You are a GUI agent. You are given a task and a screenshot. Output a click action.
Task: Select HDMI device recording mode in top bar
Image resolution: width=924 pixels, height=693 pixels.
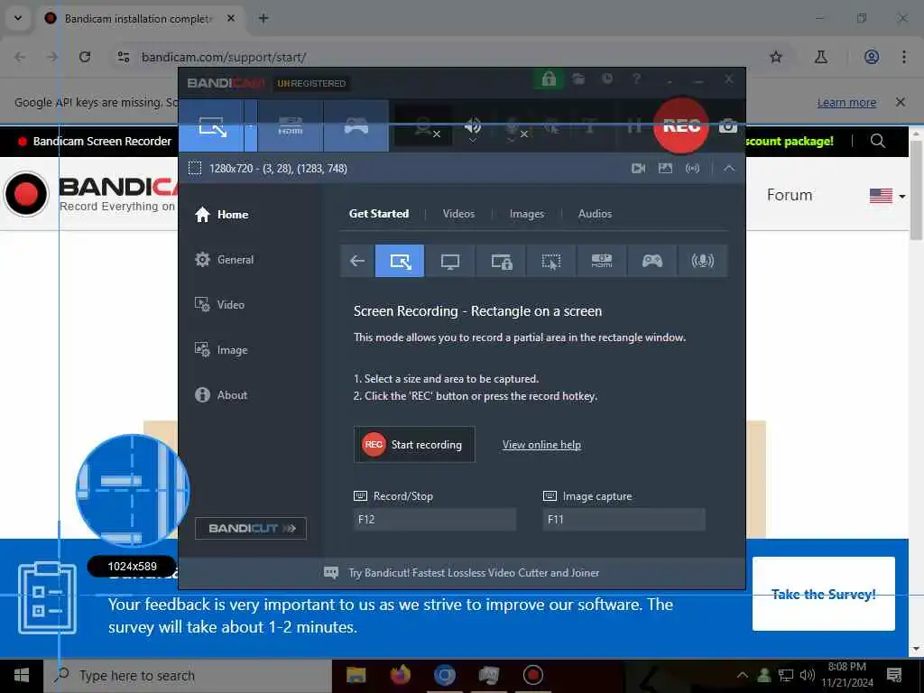click(291, 125)
